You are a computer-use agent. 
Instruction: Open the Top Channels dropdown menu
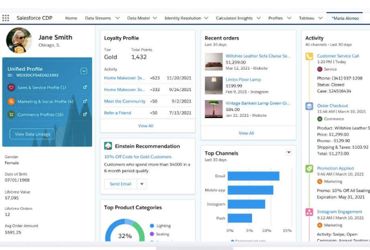coord(289,152)
